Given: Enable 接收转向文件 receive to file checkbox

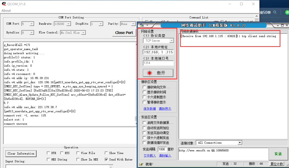Looking at the screenshot, I should coord(144,87).
